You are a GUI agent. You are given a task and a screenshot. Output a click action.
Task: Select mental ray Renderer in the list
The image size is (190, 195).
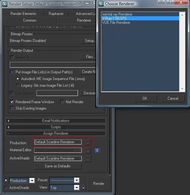140,14
